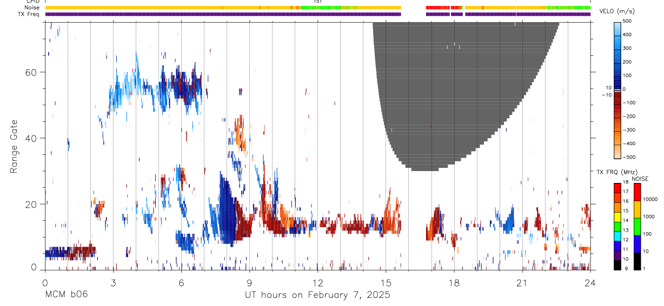Click the '-200' tick on velocity scale
Image resolution: width=664 pixels, height=306 pixels.
pos(629,117)
